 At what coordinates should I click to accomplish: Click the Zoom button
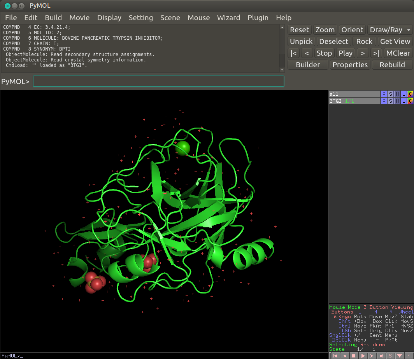click(325, 30)
